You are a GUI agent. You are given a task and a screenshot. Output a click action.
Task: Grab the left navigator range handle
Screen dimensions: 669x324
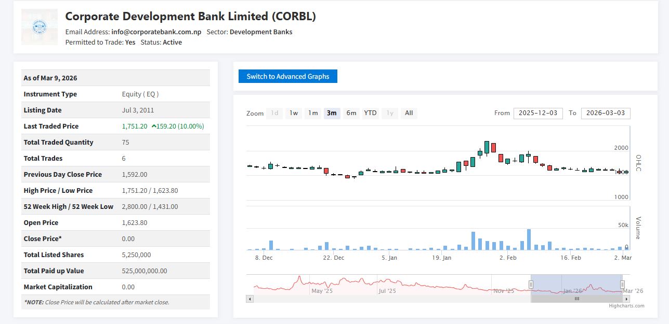coord(531,284)
